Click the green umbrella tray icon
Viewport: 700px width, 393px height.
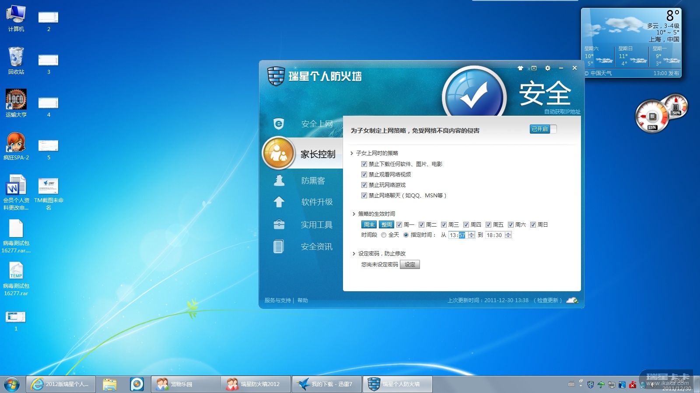pos(601,385)
